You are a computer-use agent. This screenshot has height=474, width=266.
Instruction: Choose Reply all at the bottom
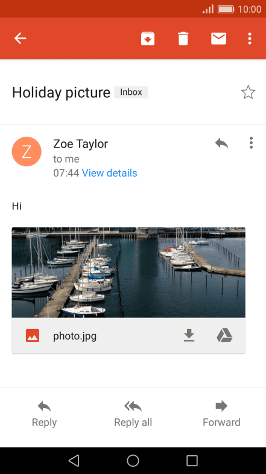(x=133, y=414)
